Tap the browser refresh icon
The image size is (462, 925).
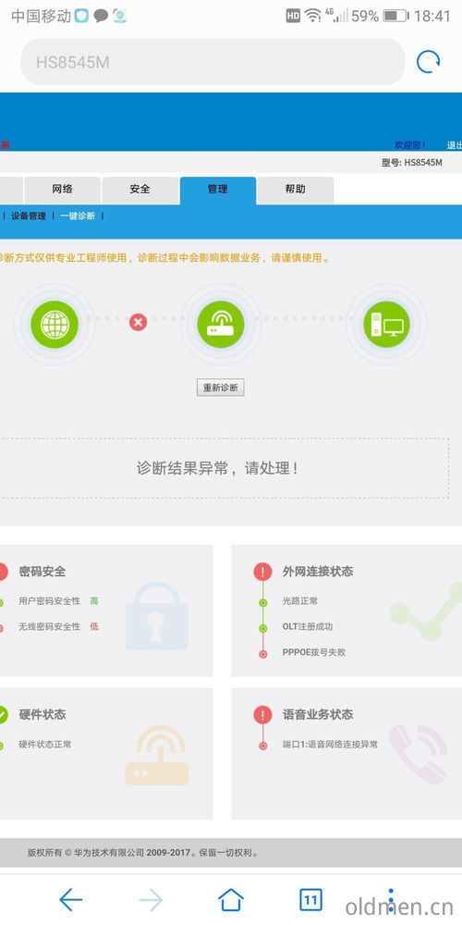(x=428, y=62)
